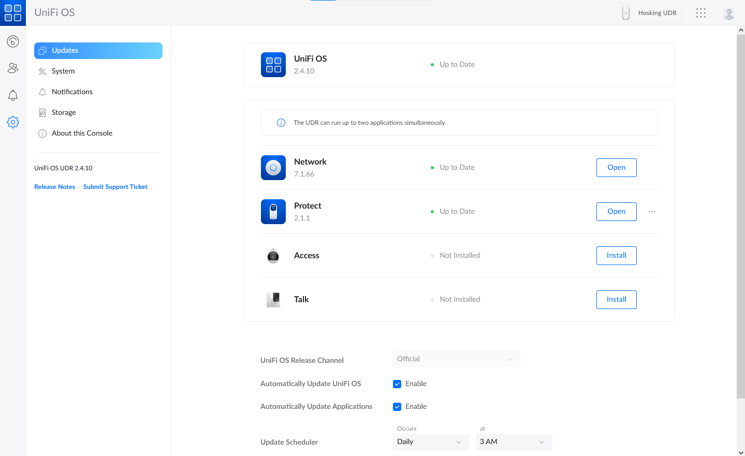Open the System settings section

[98, 71]
